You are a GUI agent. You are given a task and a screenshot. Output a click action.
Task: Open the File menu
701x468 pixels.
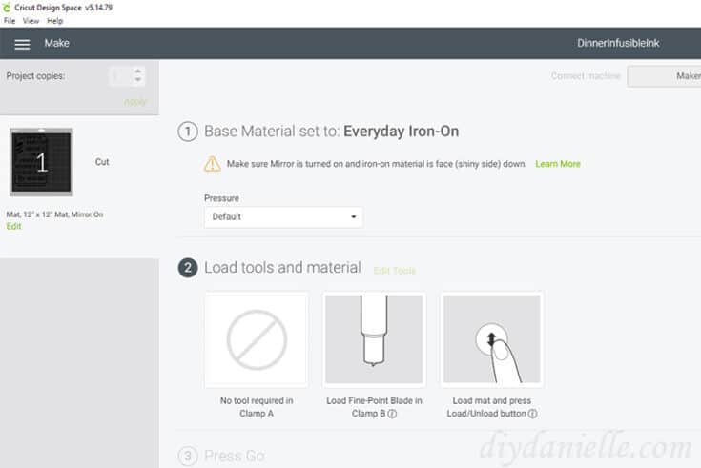pyautogui.click(x=10, y=21)
